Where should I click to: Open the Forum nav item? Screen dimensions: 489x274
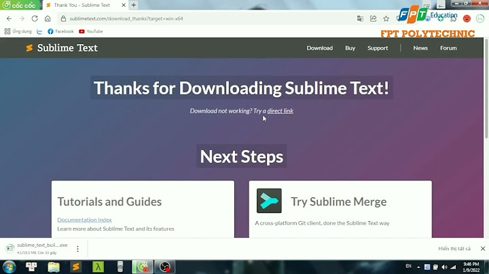448,48
